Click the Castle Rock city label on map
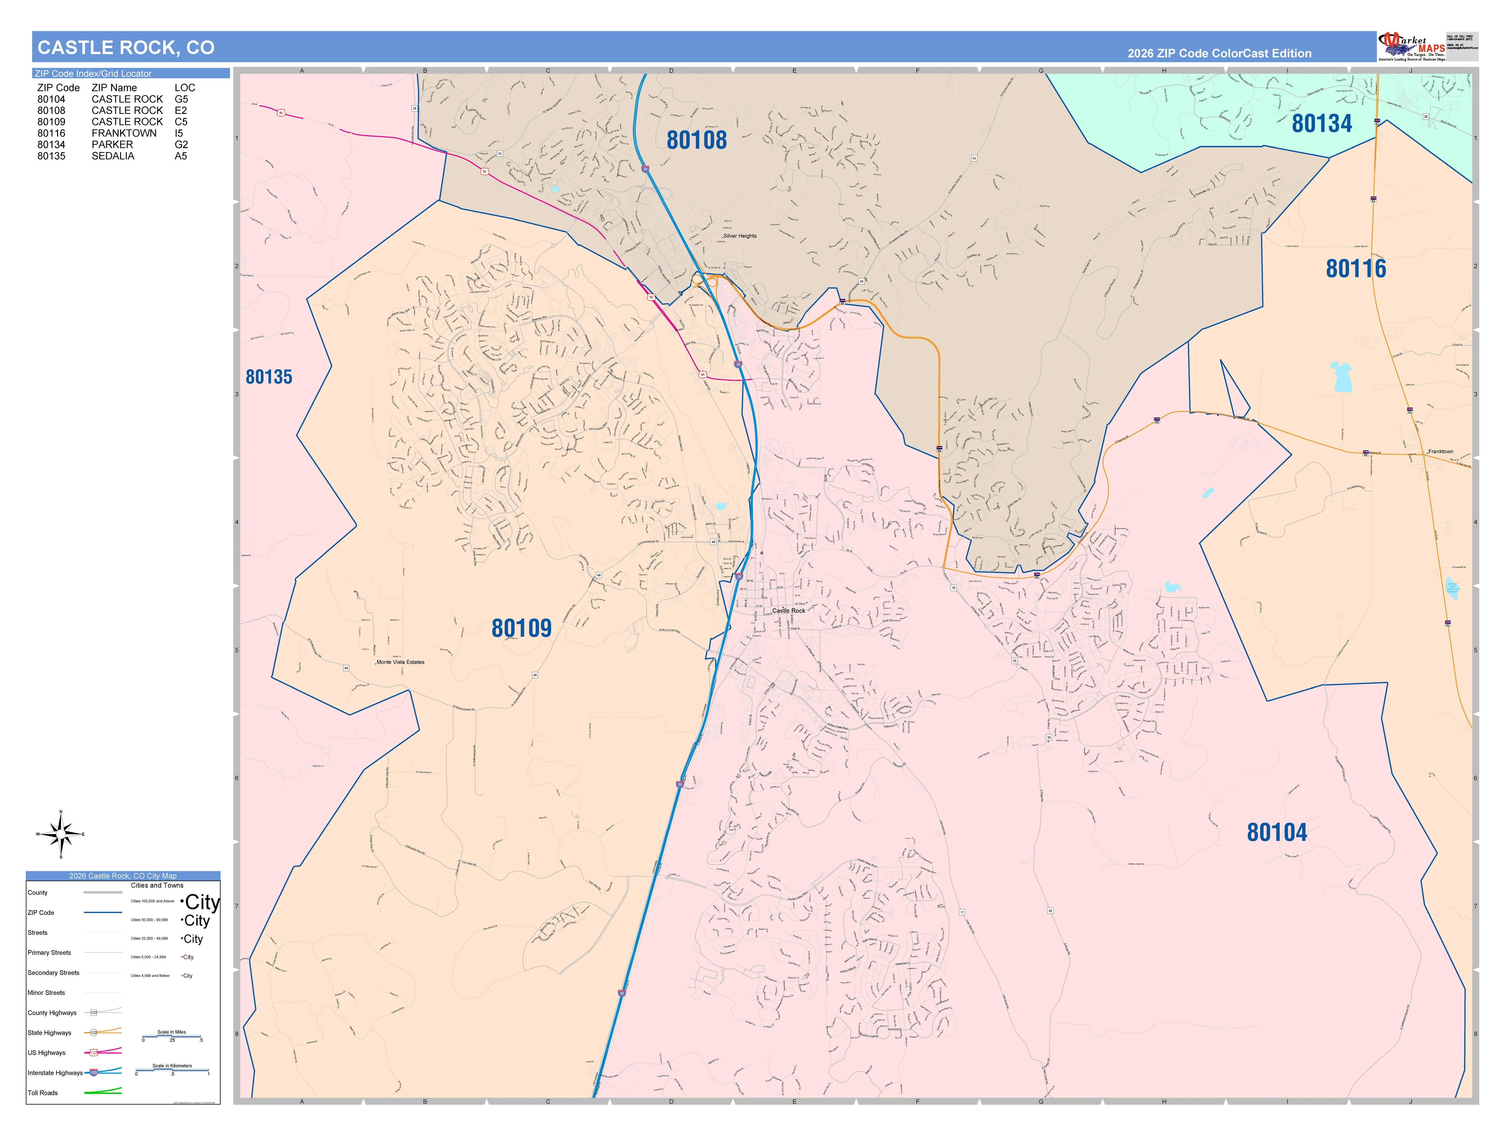This screenshot has height=1138, width=1510. click(x=789, y=611)
